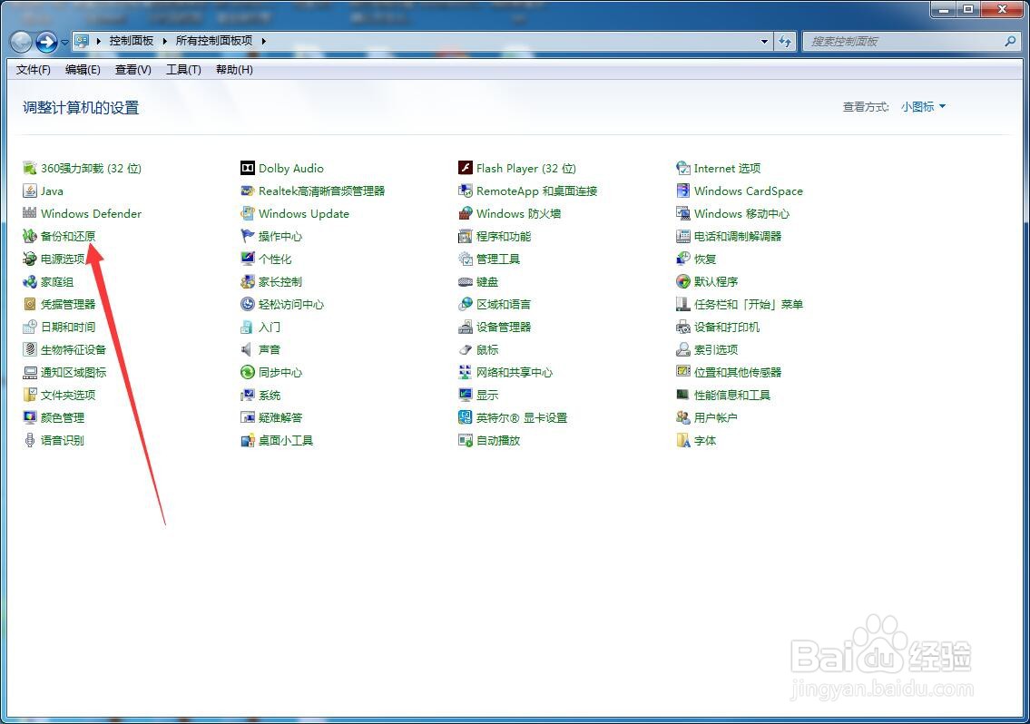Open the 性能信息和工具 link
Screen dimensions: 1030x724
point(731,395)
